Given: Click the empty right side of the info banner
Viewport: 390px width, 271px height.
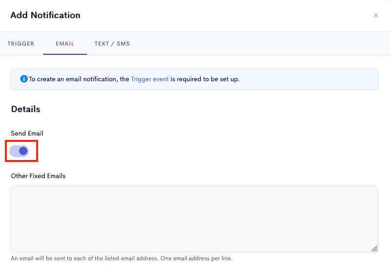Looking at the screenshot, I should 308,79.
